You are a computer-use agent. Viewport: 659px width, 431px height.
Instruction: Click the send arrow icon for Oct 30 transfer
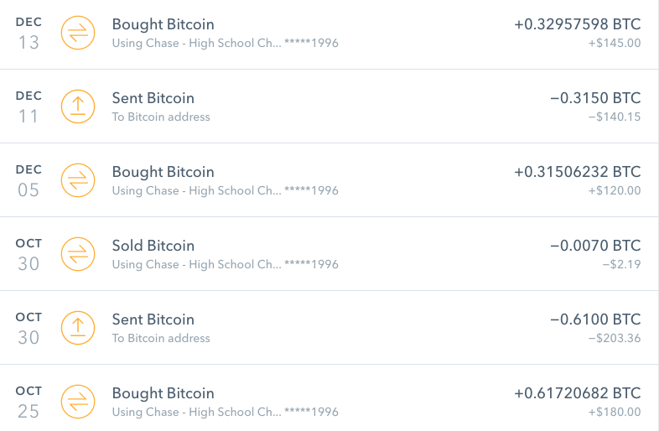click(78, 328)
